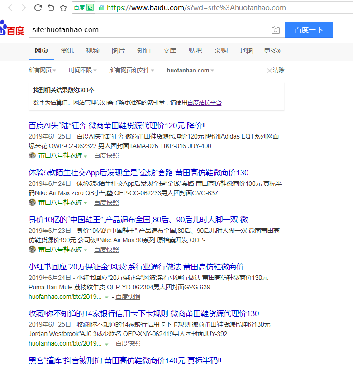Click huofanhao.com/btc/2019... URL under 小红书 result
The image size is (353, 365).
tap(65, 297)
